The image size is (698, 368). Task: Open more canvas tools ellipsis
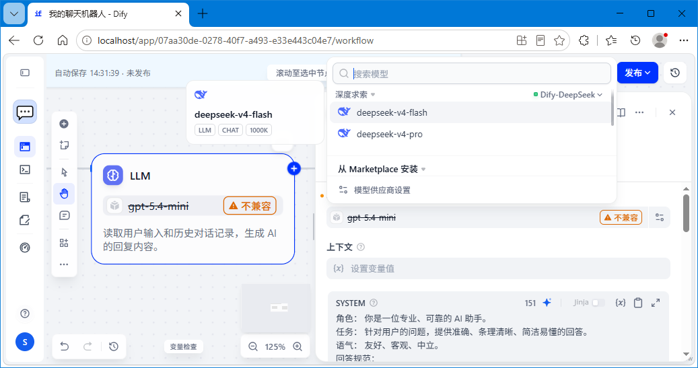click(64, 264)
